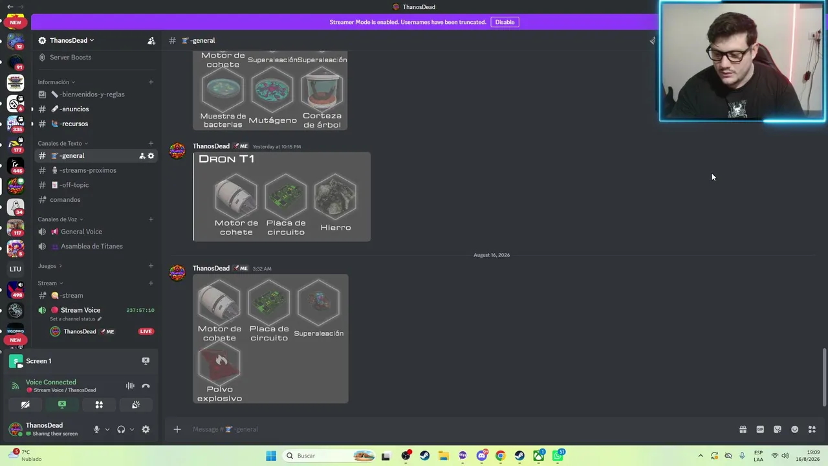The image size is (828, 466).
Task: Collapse the Canales de Texto category
Action: pyautogui.click(x=62, y=143)
